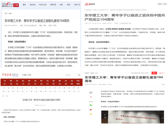167x125 pixels.
Task: Go to the 直观中国 navigation item
Action: click(53, 5)
